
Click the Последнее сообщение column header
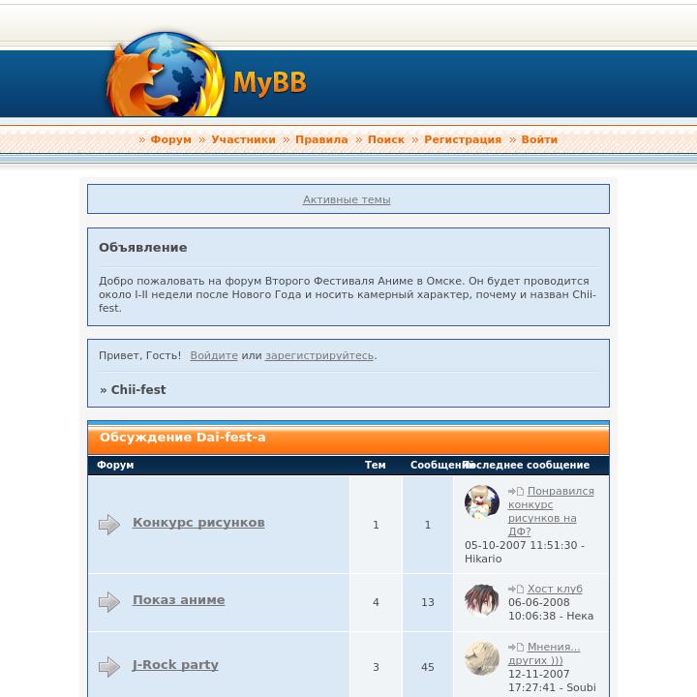526,465
